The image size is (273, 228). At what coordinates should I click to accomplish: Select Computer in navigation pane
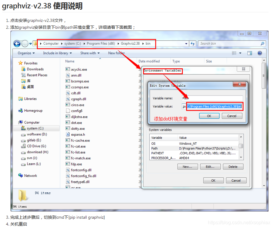[x=29, y=122]
